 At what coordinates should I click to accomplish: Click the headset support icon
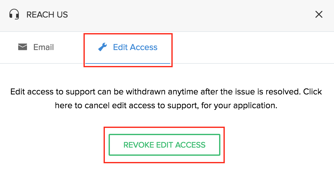14,14
